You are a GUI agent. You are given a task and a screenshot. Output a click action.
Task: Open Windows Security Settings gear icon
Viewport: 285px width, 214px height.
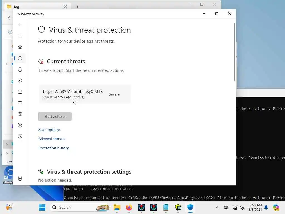[20, 179]
